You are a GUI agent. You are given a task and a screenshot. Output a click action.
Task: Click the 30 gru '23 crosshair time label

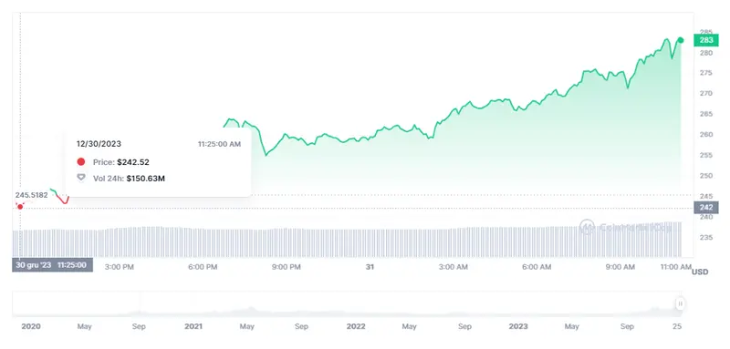pos(52,265)
